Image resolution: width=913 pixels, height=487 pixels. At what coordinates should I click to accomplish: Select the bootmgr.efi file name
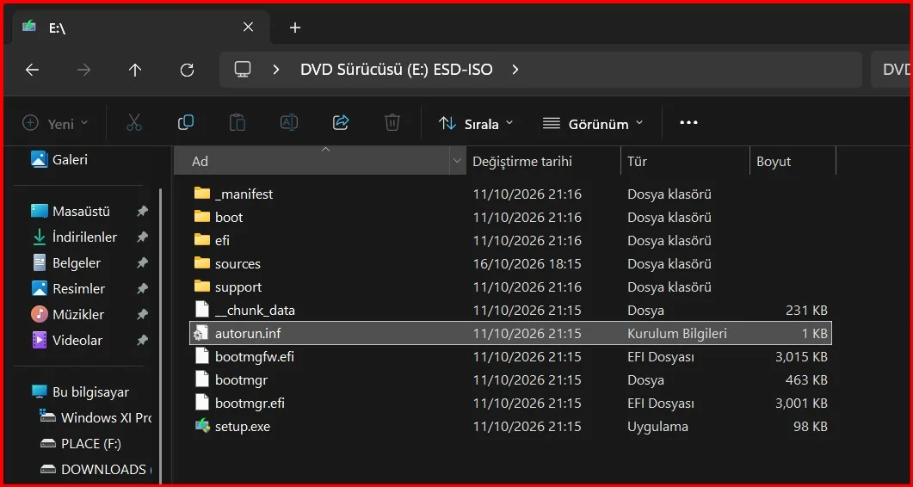(250, 404)
